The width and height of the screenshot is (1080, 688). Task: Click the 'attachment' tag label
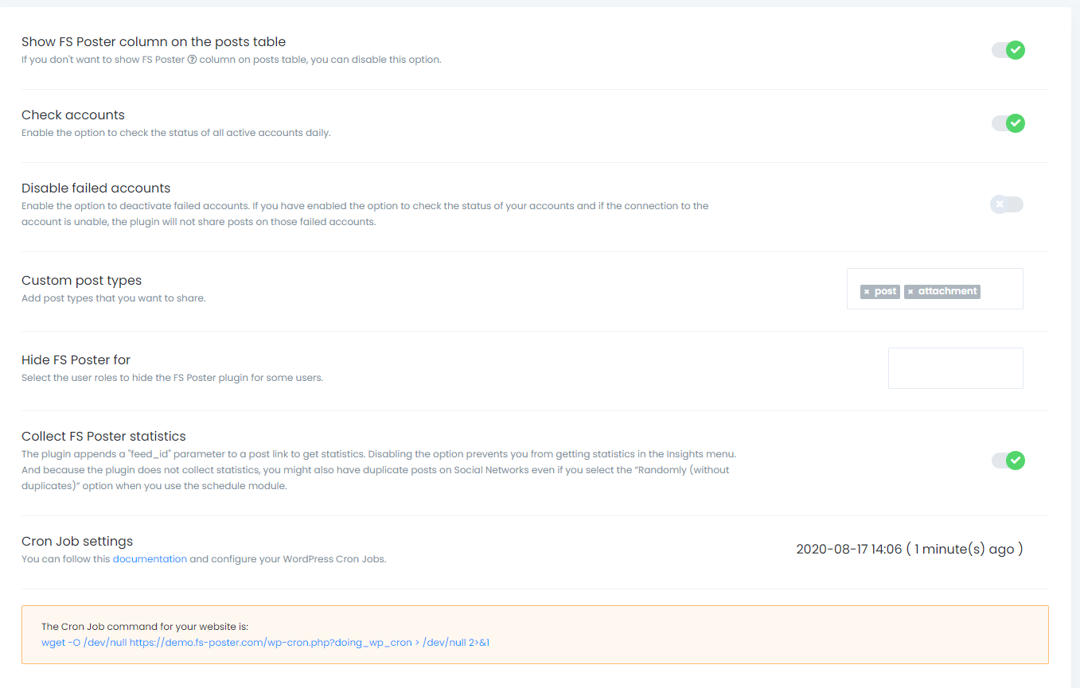tap(947, 291)
